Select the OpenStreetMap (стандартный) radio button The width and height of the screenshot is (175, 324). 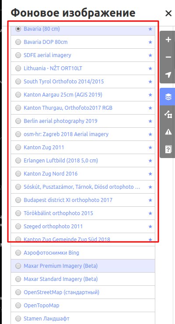pyautogui.click(x=18, y=292)
